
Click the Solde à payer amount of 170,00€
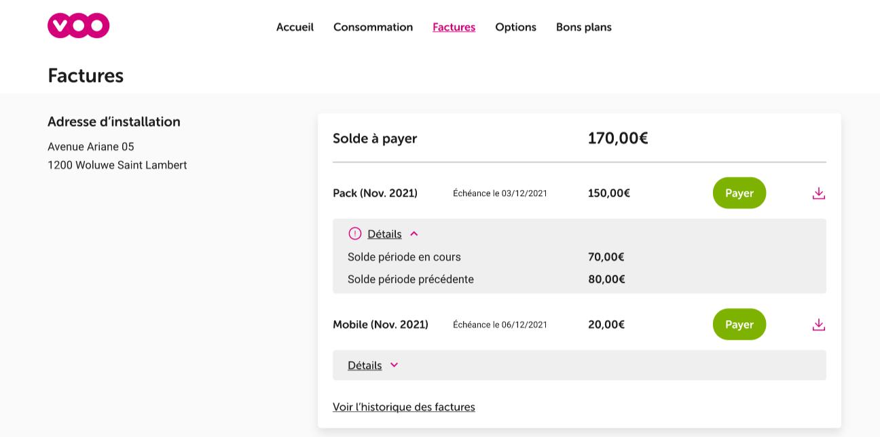tap(618, 138)
